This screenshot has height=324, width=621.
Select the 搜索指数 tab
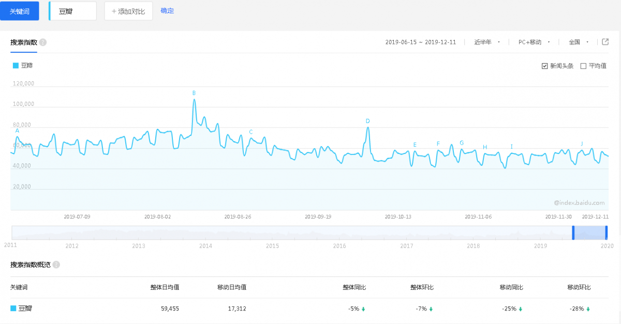tap(24, 42)
